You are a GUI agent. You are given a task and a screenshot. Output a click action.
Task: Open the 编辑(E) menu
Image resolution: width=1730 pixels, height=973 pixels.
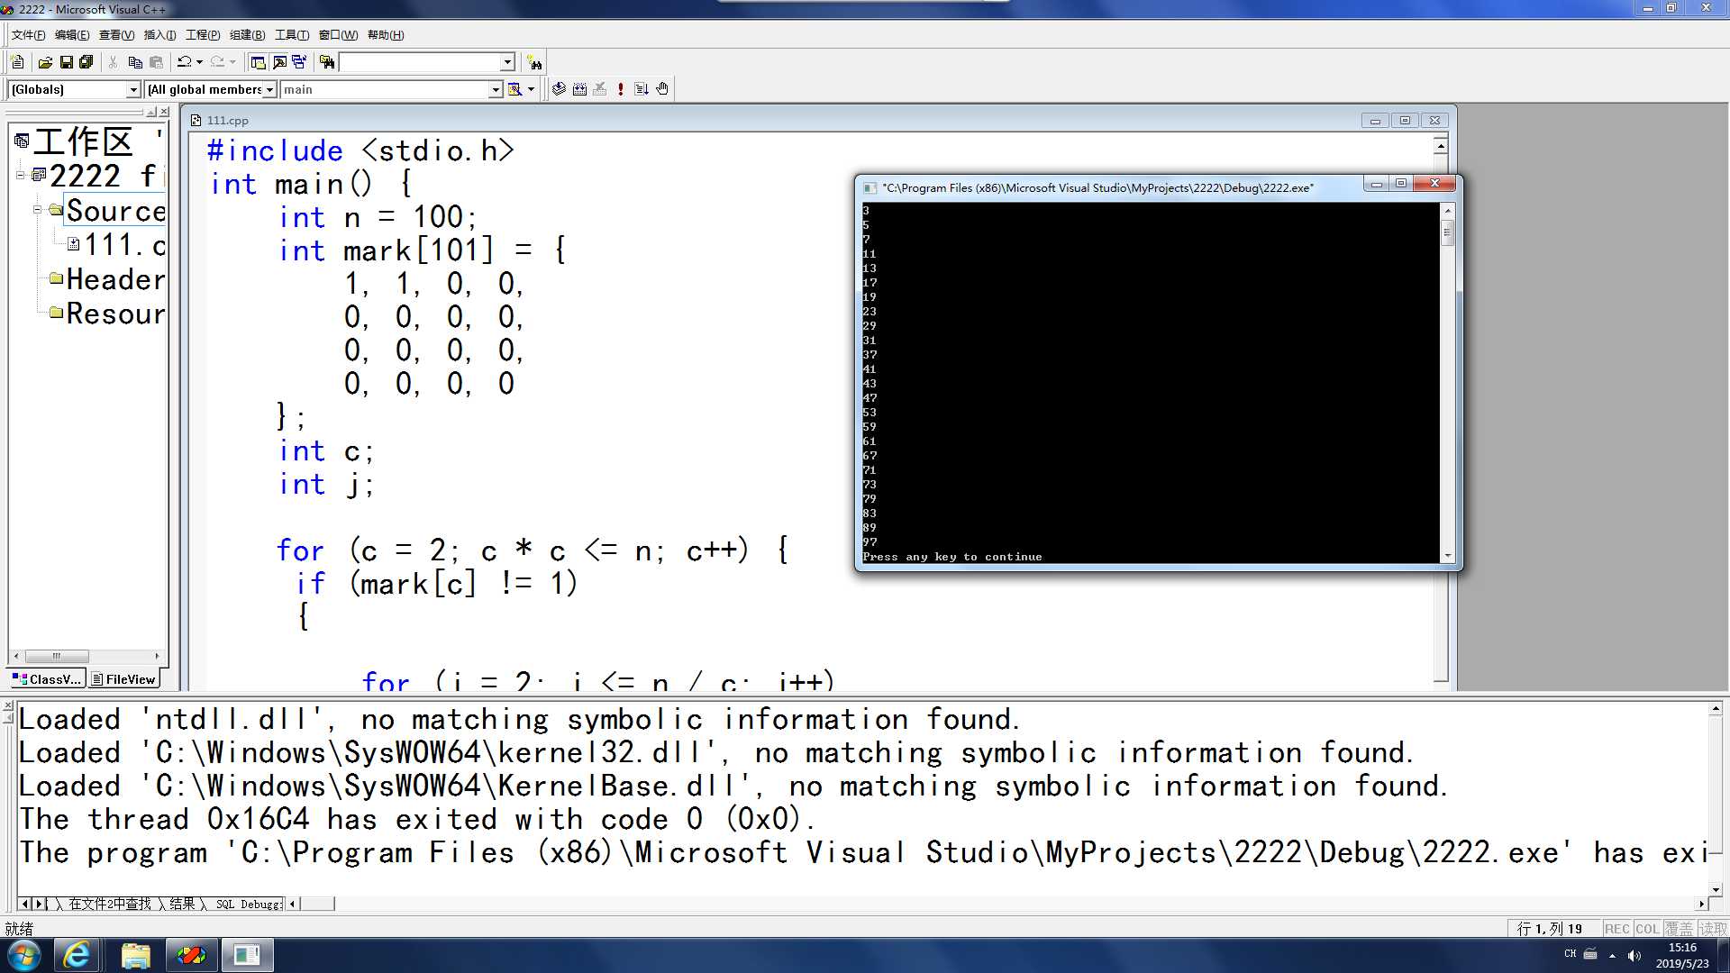click(68, 34)
